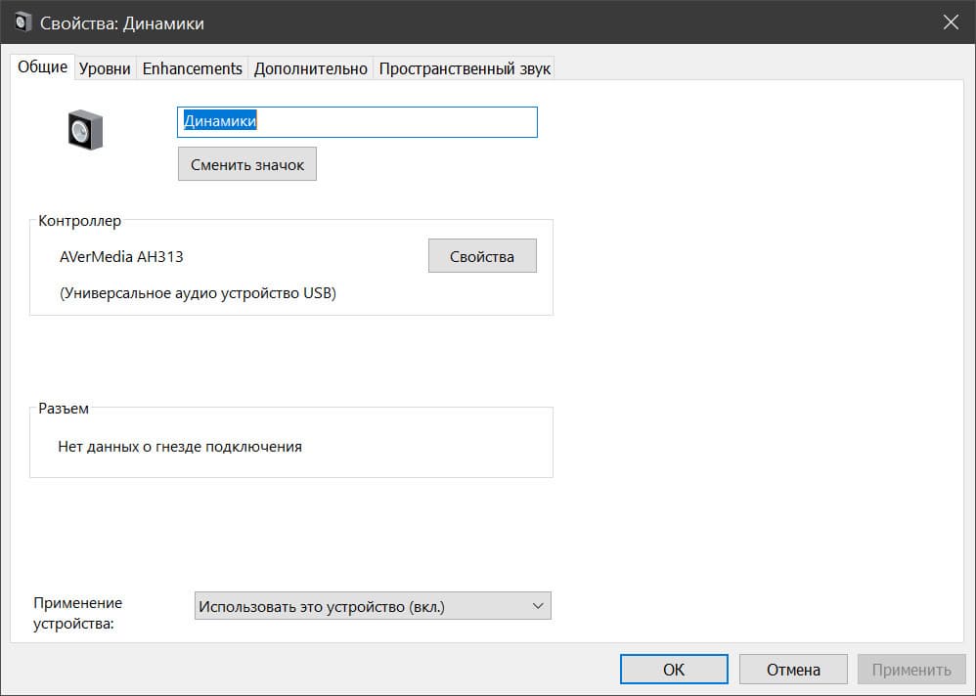Expand the Применение устройства dropdown
This screenshot has height=696, width=976.
(x=373, y=606)
